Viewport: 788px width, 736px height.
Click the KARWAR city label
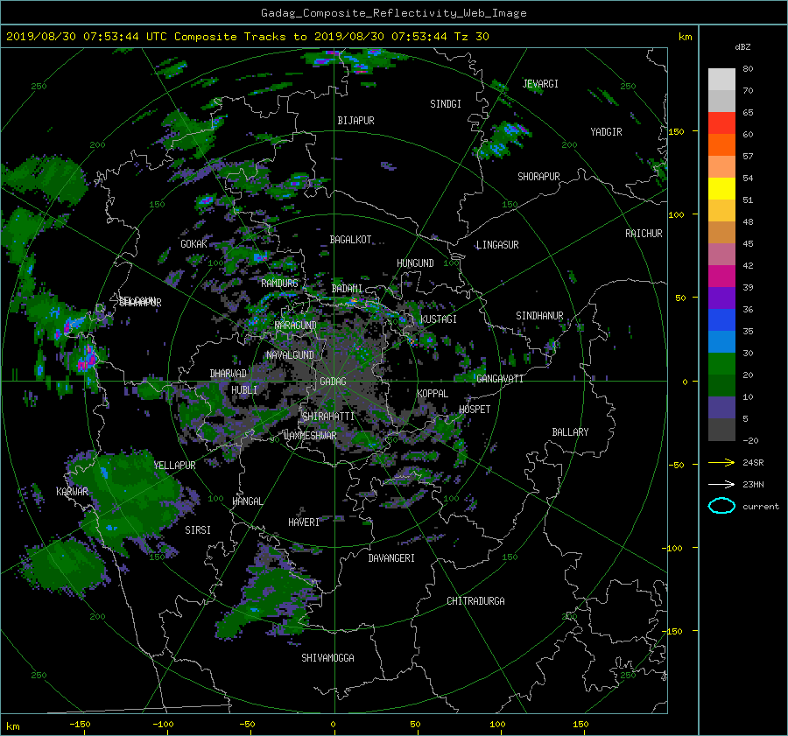click(x=72, y=491)
